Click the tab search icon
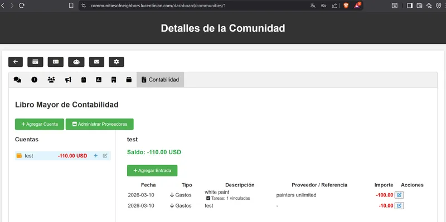 pos(395,6)
